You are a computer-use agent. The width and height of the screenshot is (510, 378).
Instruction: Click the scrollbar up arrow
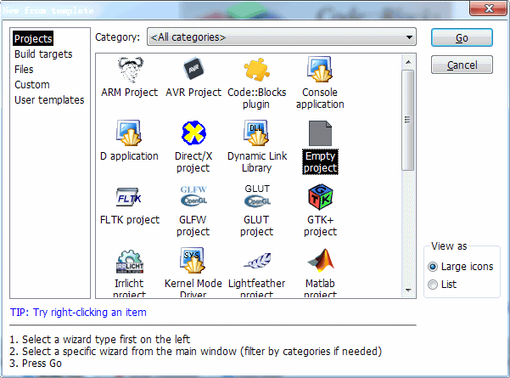click(x=408, y=61)
